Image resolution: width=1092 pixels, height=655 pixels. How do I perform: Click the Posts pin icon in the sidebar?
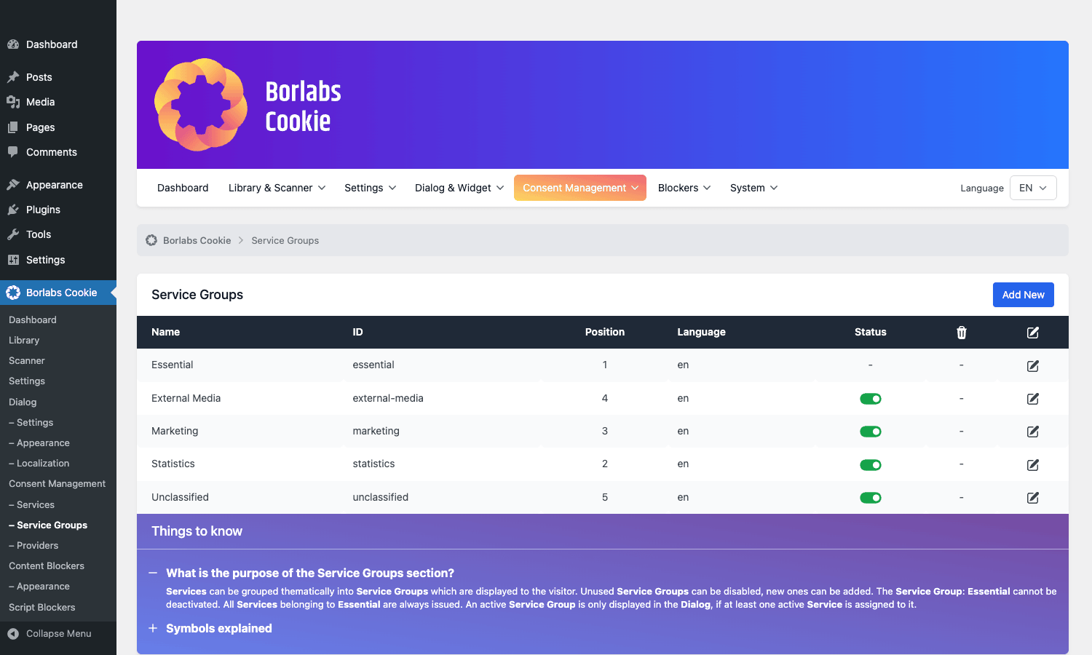click(x=13, y=77)
